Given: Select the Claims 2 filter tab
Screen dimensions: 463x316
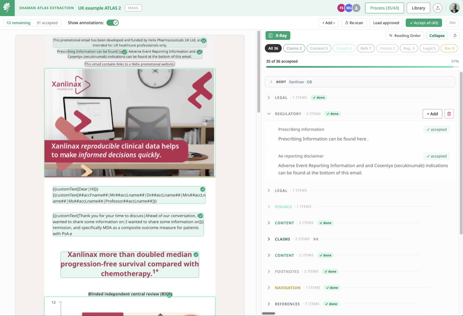Looking at the screenshot, I should click(294, 48).
